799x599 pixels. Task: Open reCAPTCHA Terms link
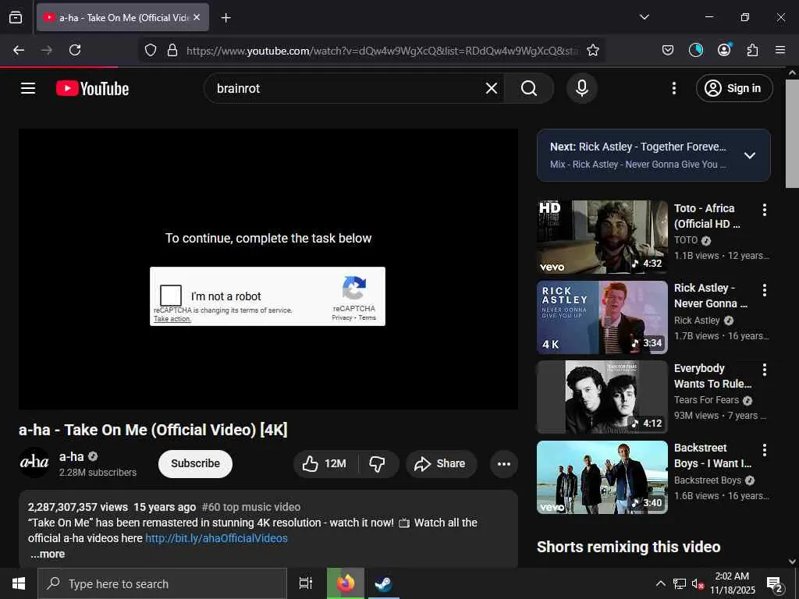pos(367,318)
